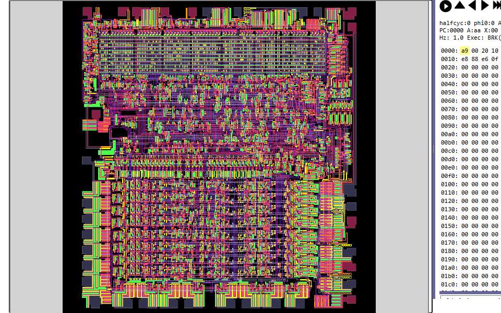Click memory address label 0080:

coord(449,117)
